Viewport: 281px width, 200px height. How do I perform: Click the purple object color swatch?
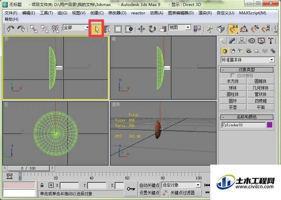click(270, 125)
